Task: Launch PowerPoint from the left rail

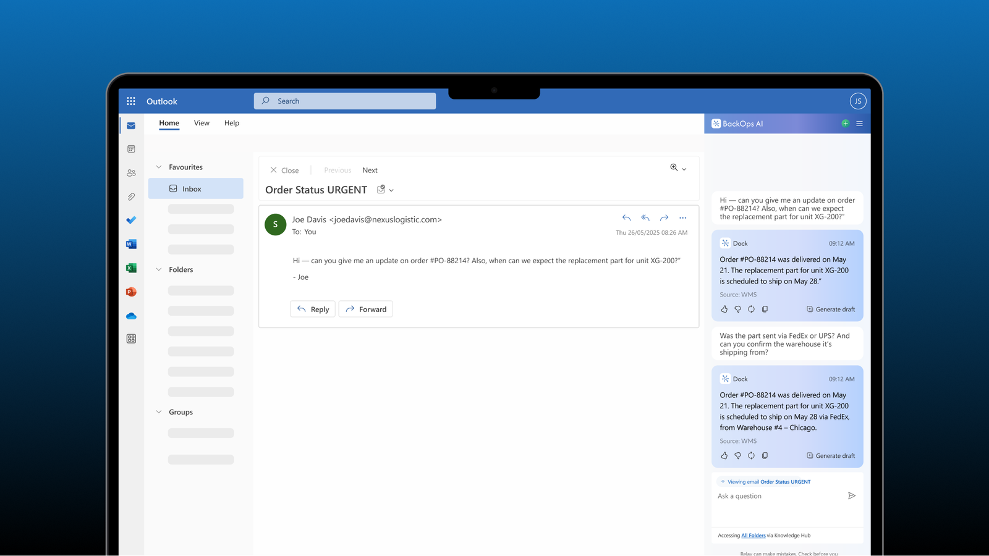Action: (131, 292)
